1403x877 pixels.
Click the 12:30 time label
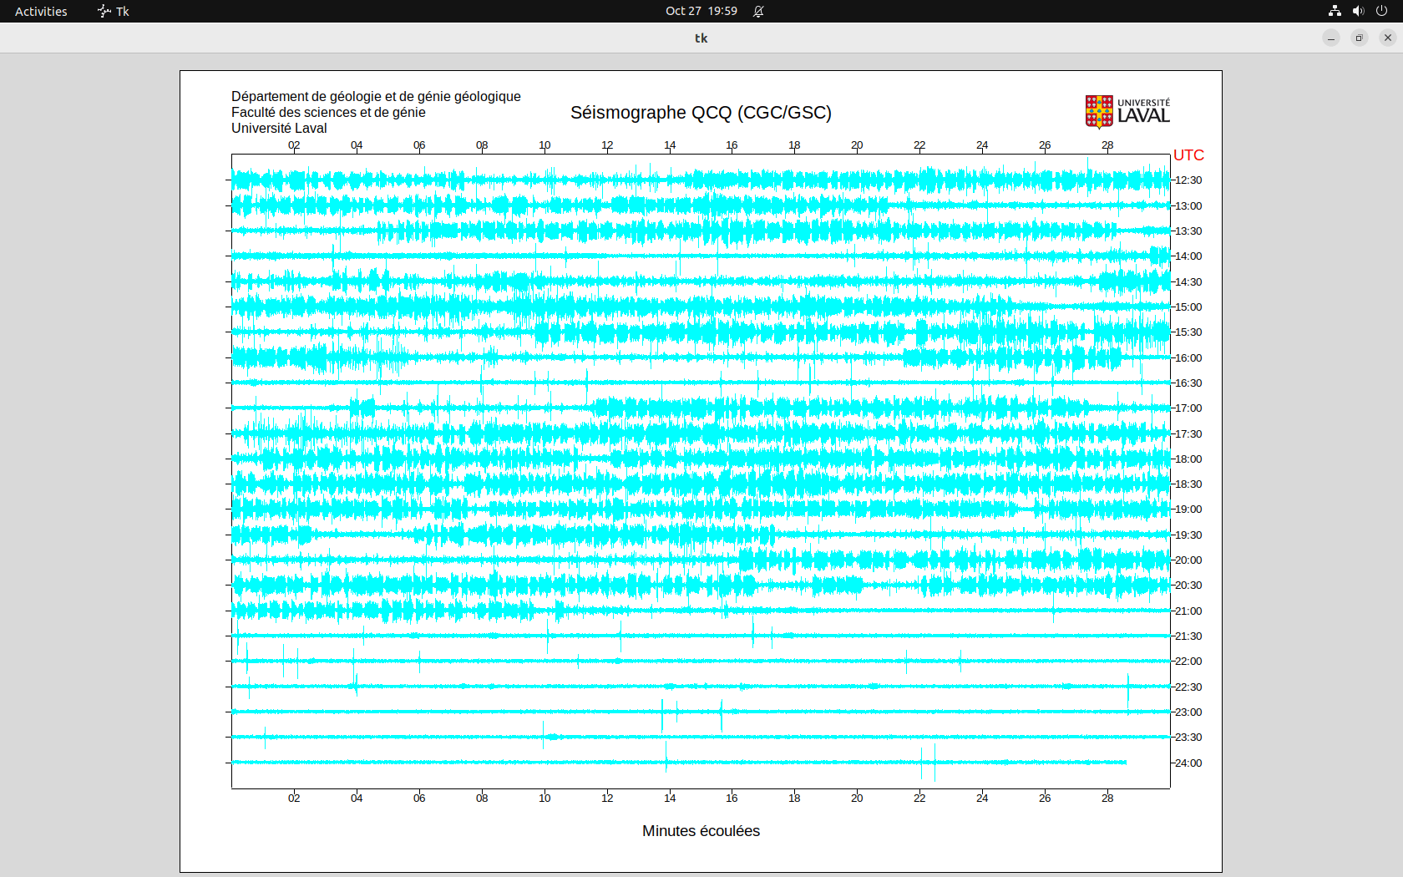coord(1188,180)
